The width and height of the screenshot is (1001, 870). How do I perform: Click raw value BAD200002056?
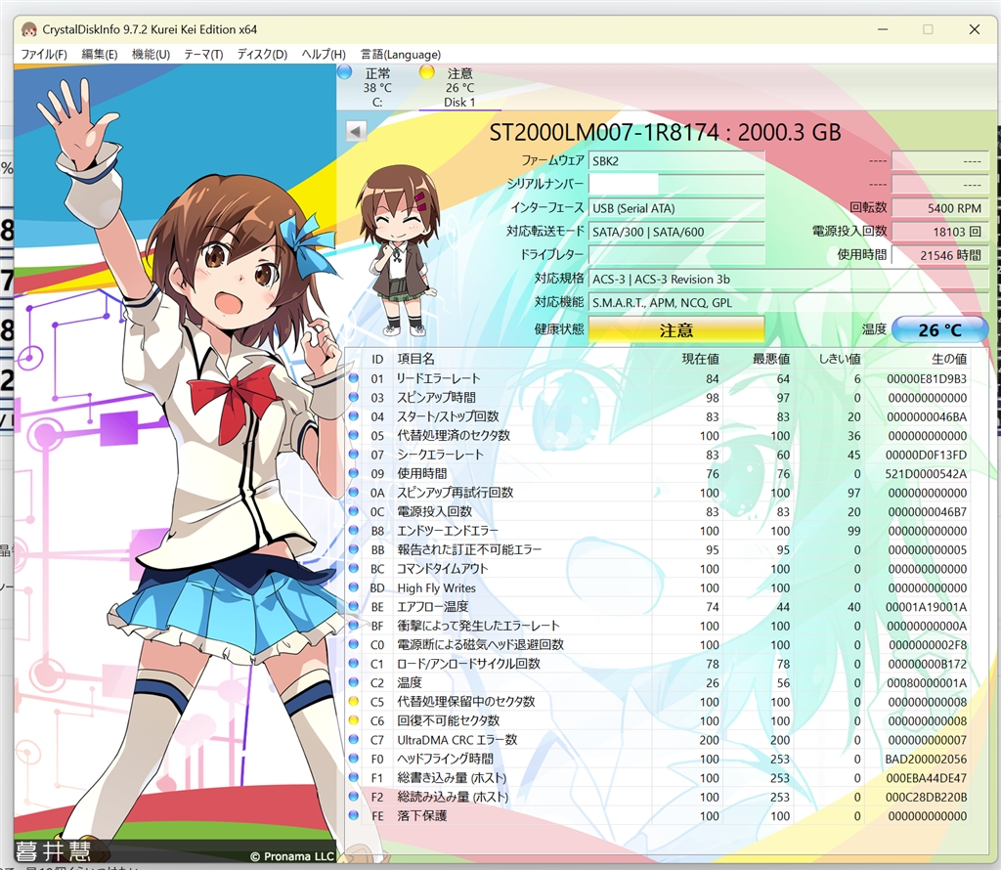pos(926,759)
